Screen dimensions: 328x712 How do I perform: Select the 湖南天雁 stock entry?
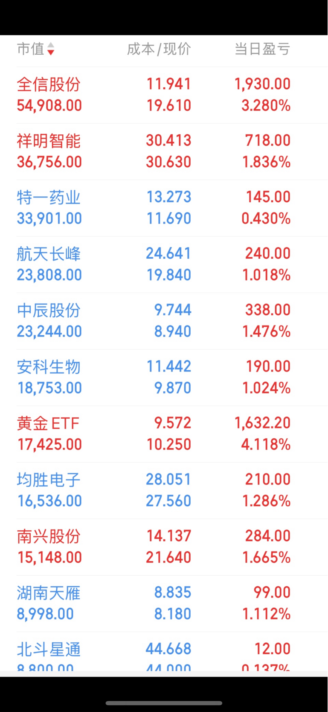tap(49, 593)
